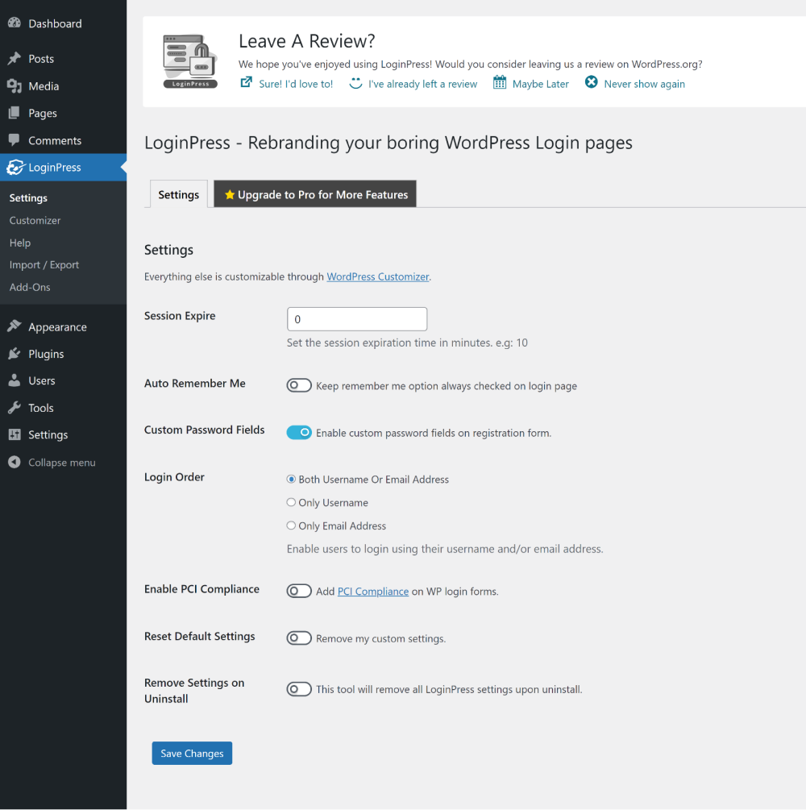The image size is (806, 810).
Task: Click the LoginPress logo icon in sidebar
Action: [x=15, y=168]
